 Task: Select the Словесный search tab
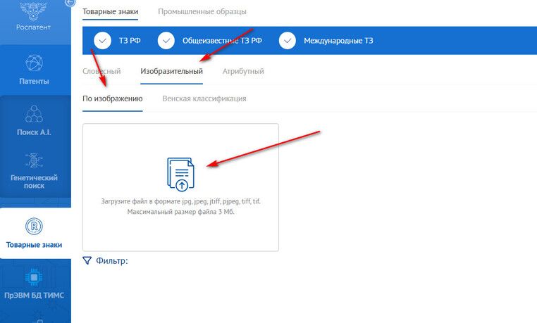click(101, 71)
